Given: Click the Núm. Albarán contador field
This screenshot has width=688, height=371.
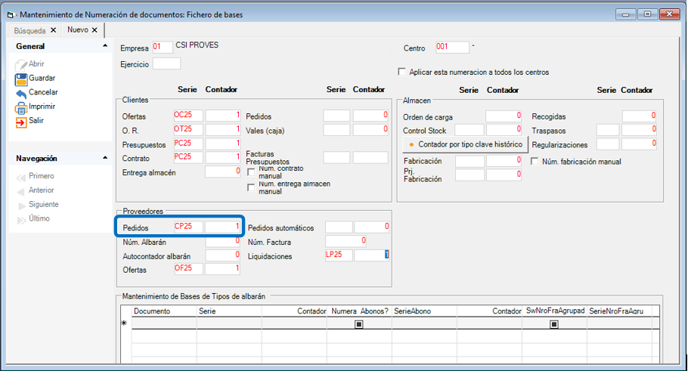Looking at the screenshot, I should coord(222,241).
